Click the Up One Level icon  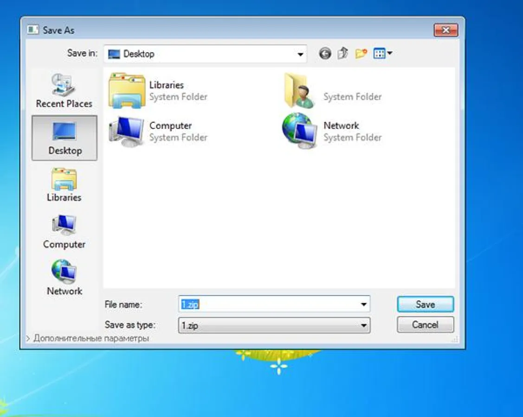pyautogui.click(x=342, y=54)
